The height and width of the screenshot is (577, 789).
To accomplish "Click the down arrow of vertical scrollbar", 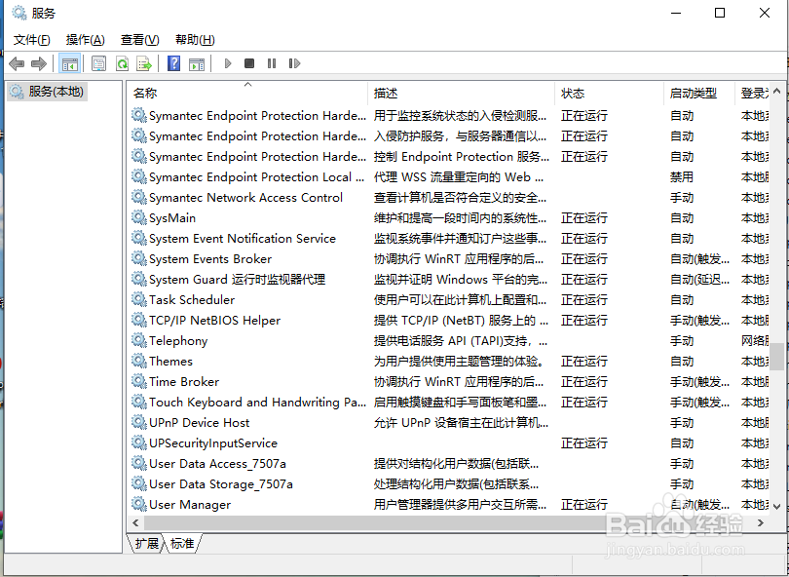I will coord(777,507).
